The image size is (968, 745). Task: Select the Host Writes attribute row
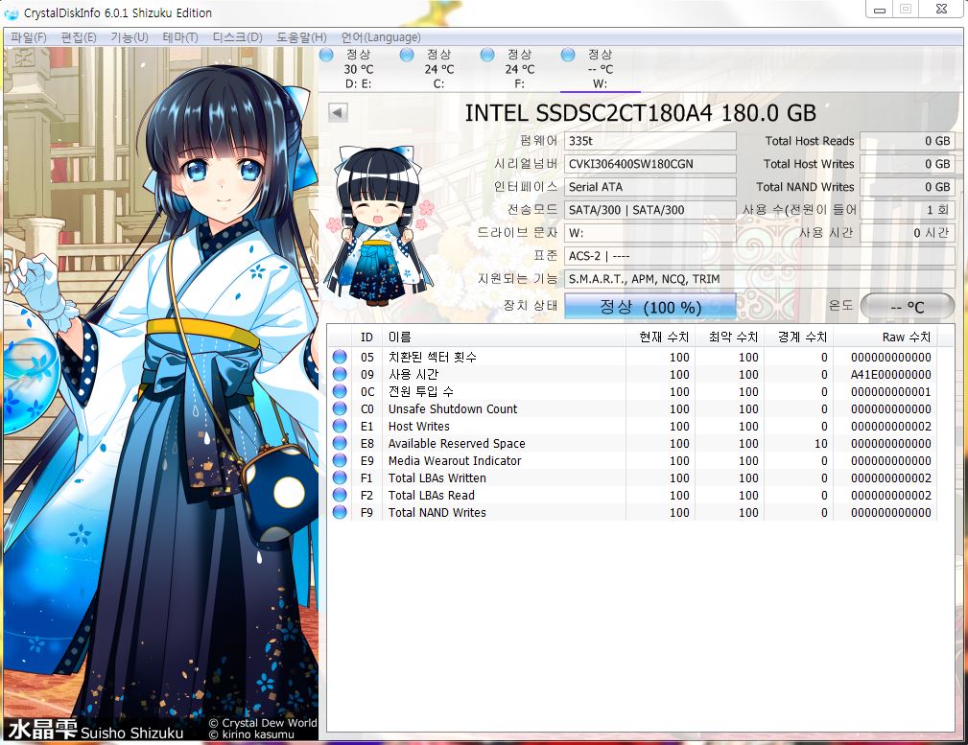pos(632,426)
